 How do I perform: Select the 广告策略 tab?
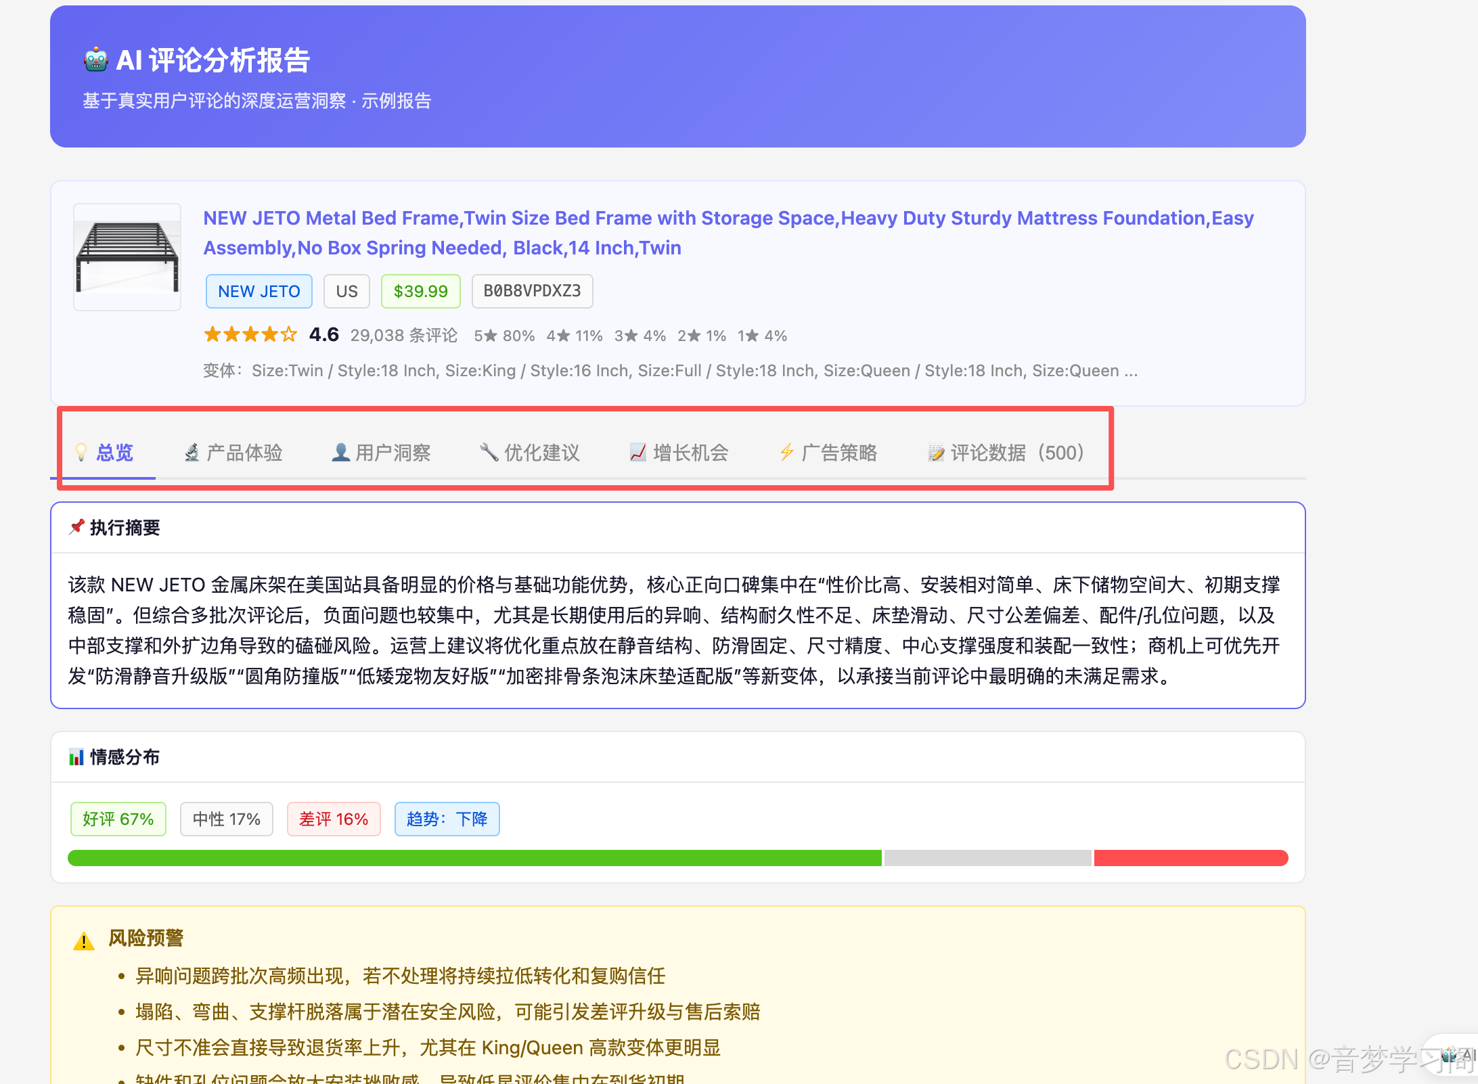pyautogui.click(x=828, y=453)
